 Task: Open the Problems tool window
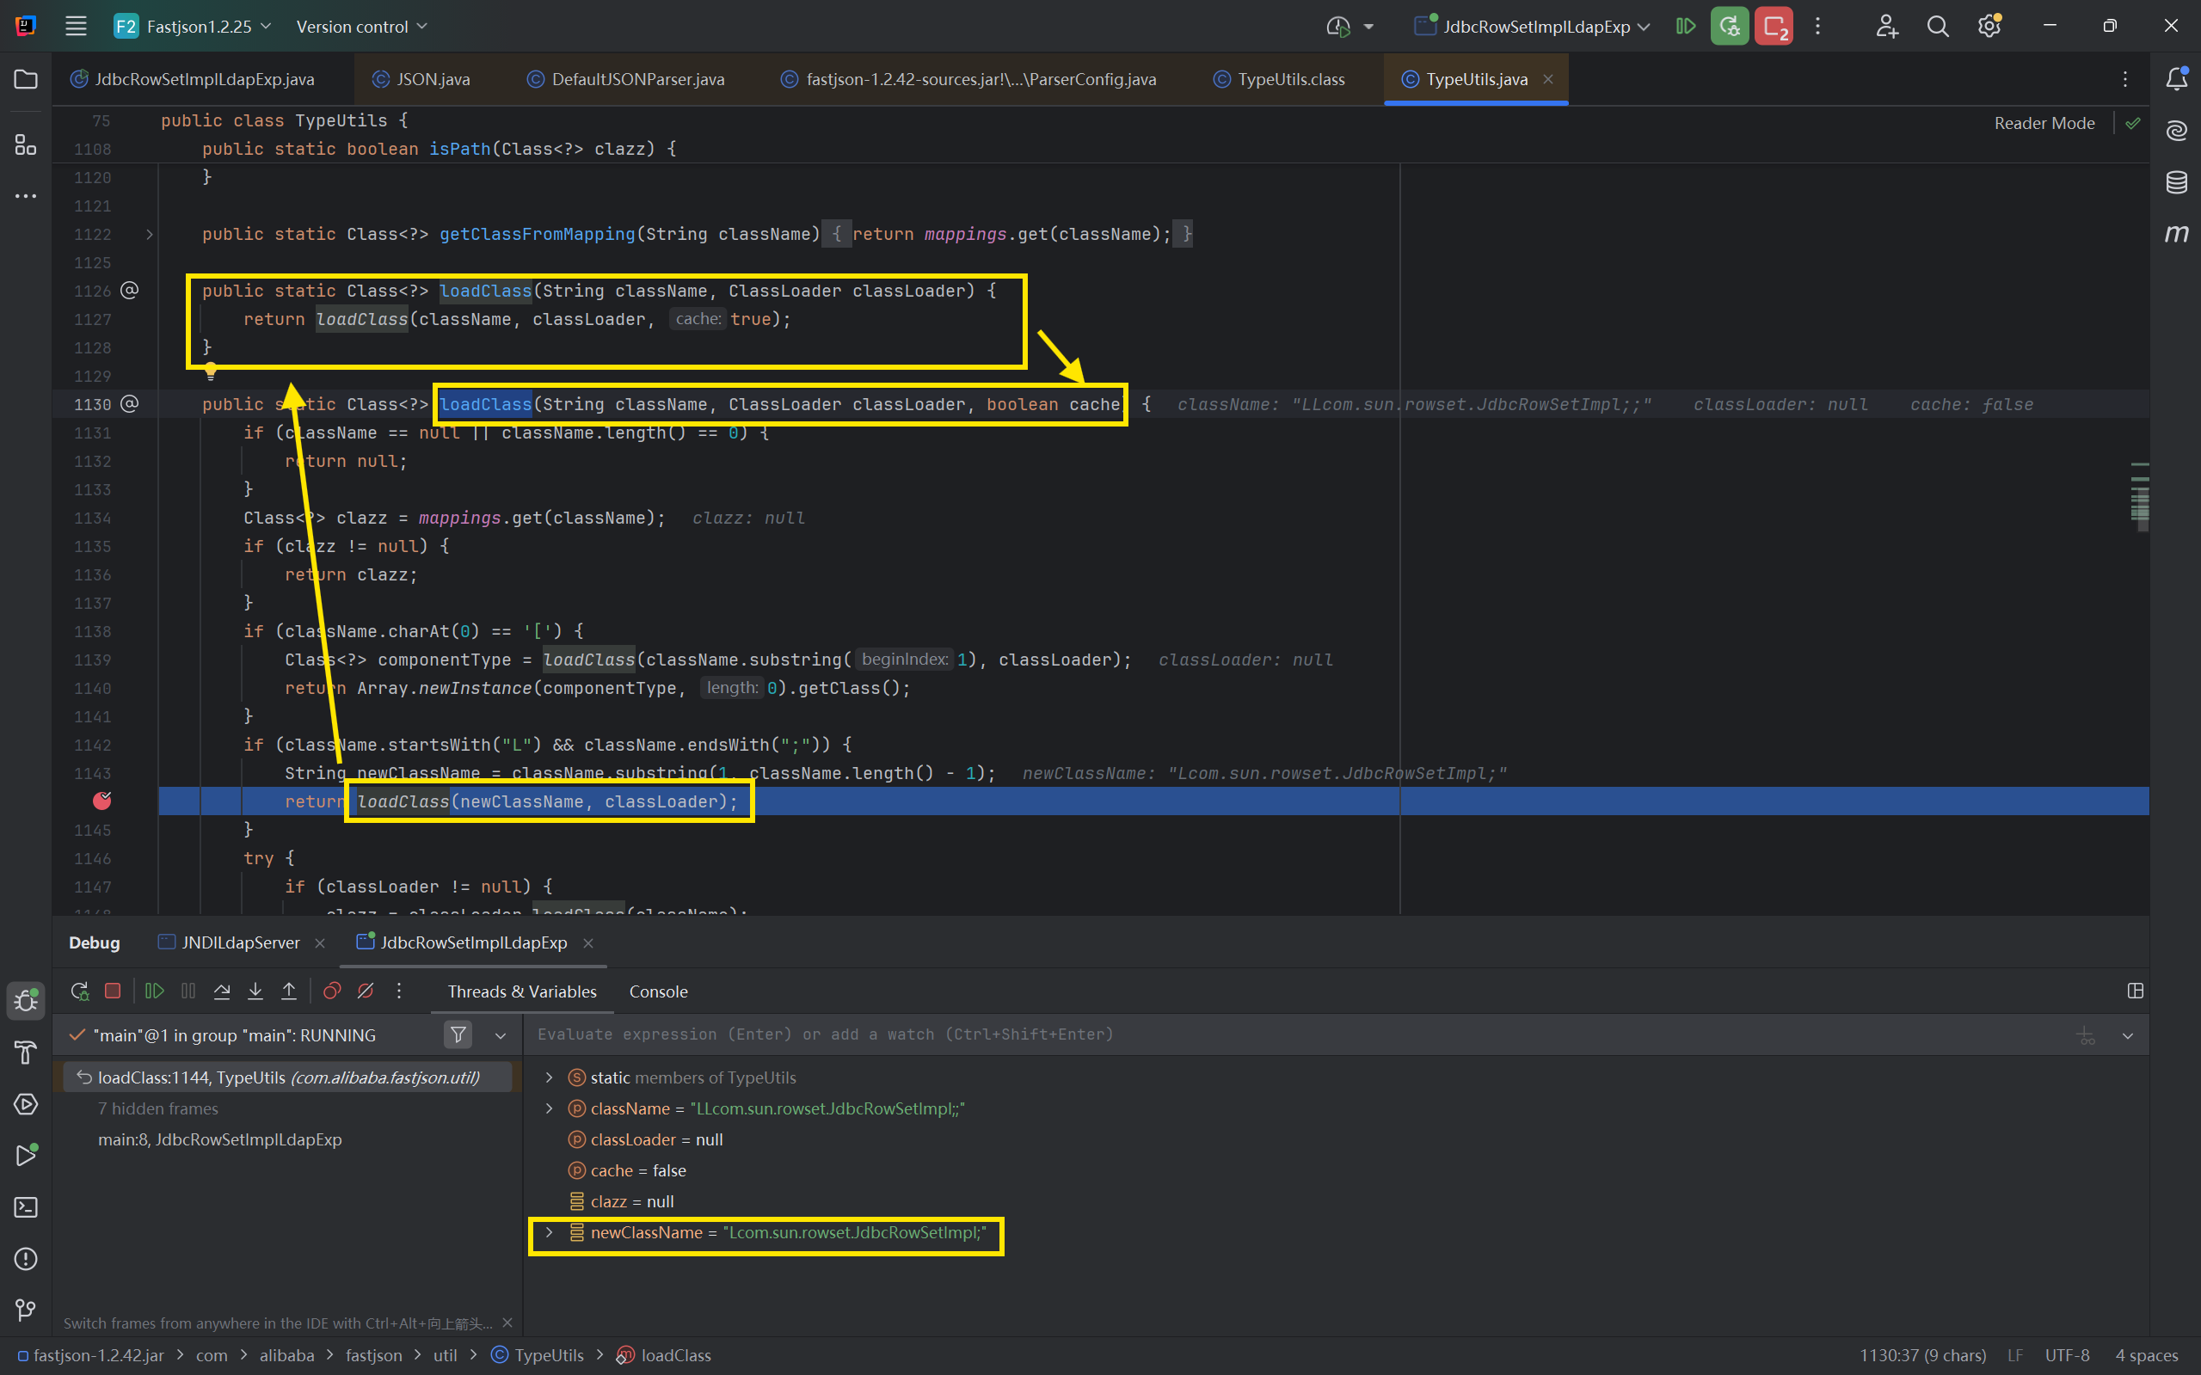coord(26,1259)
